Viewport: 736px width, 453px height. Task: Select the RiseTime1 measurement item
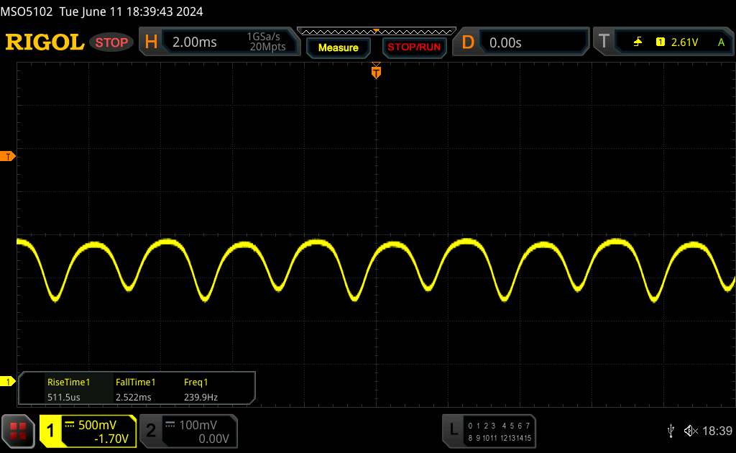[68, 389]
